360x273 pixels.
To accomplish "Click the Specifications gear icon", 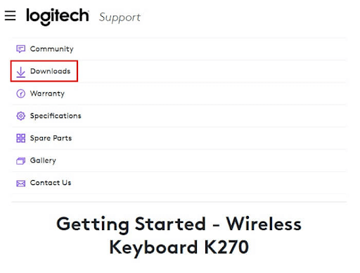I will [20, 116].
